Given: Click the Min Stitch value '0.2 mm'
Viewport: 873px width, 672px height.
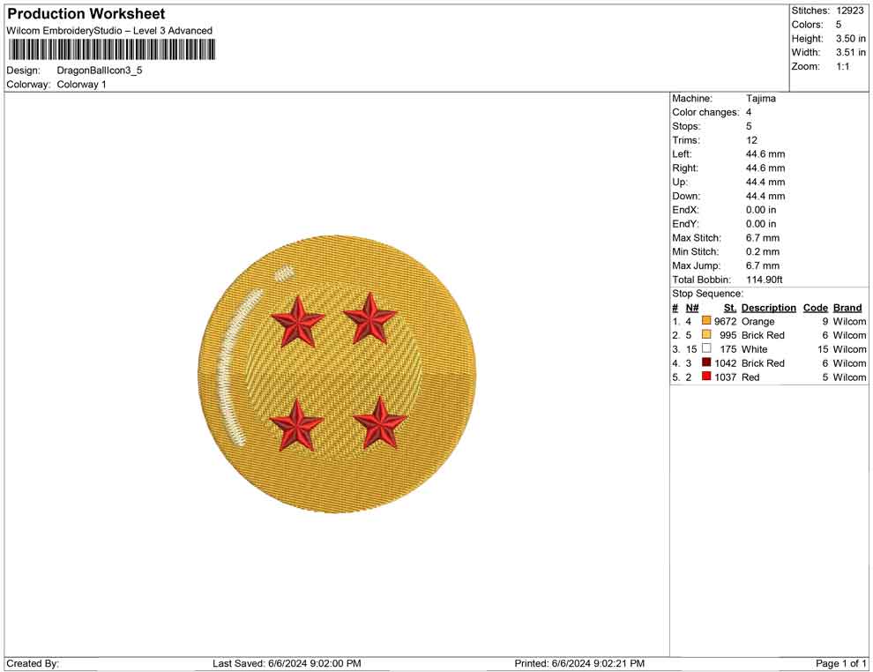Looking at the screenshot, I should (x=763, y=251).
